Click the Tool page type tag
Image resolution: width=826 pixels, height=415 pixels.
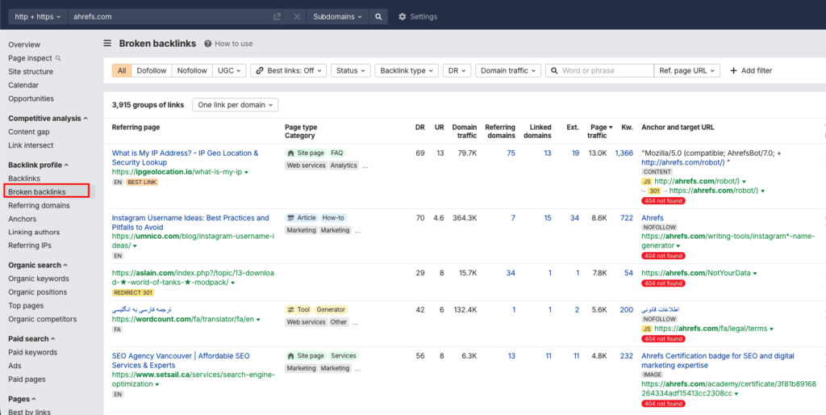[x=298, y=309]
